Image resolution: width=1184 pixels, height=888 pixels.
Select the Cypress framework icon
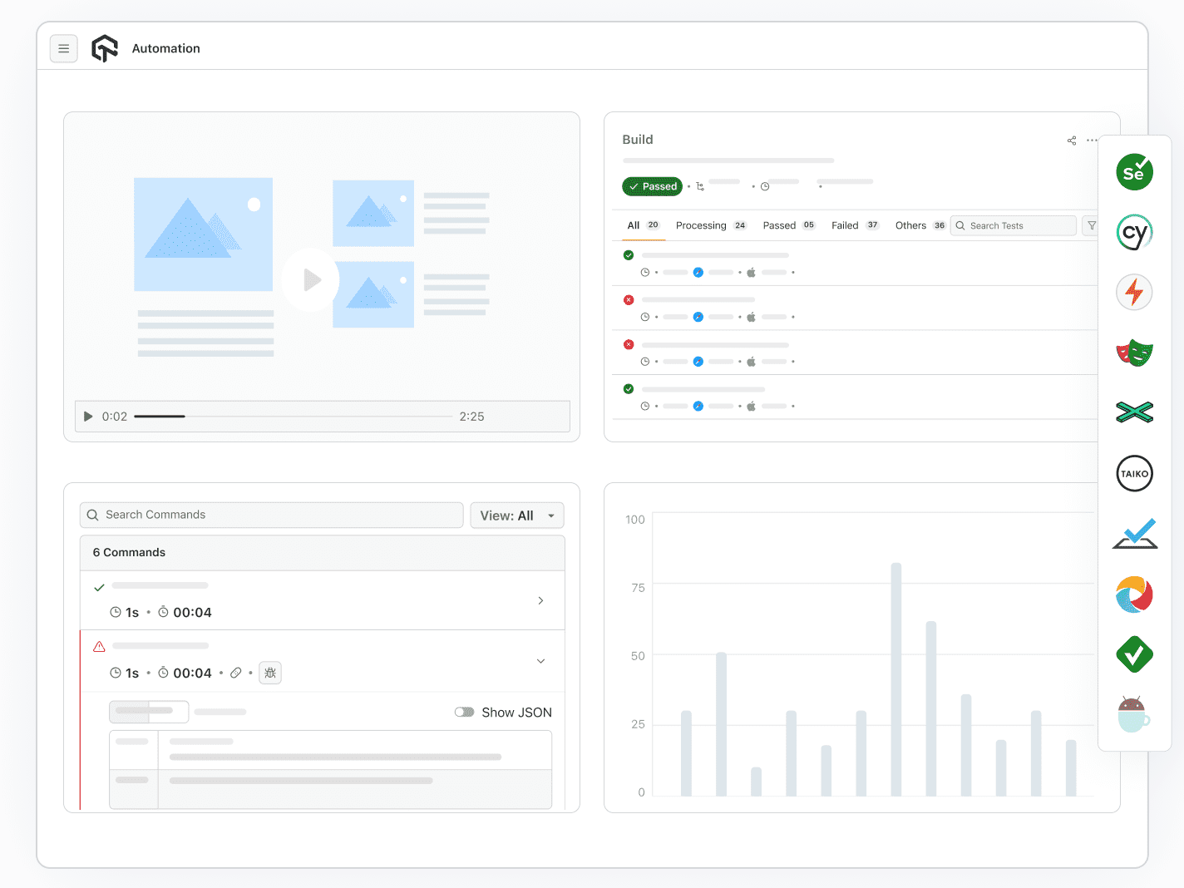point(1134,232)
